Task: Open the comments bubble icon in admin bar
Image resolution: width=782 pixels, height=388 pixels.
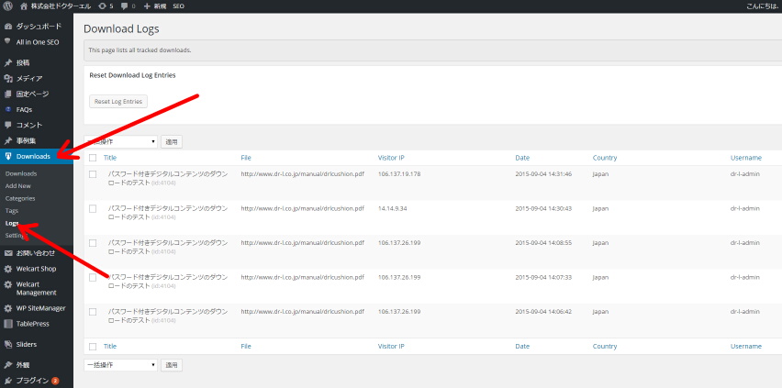Action: [x=124, y=6]
